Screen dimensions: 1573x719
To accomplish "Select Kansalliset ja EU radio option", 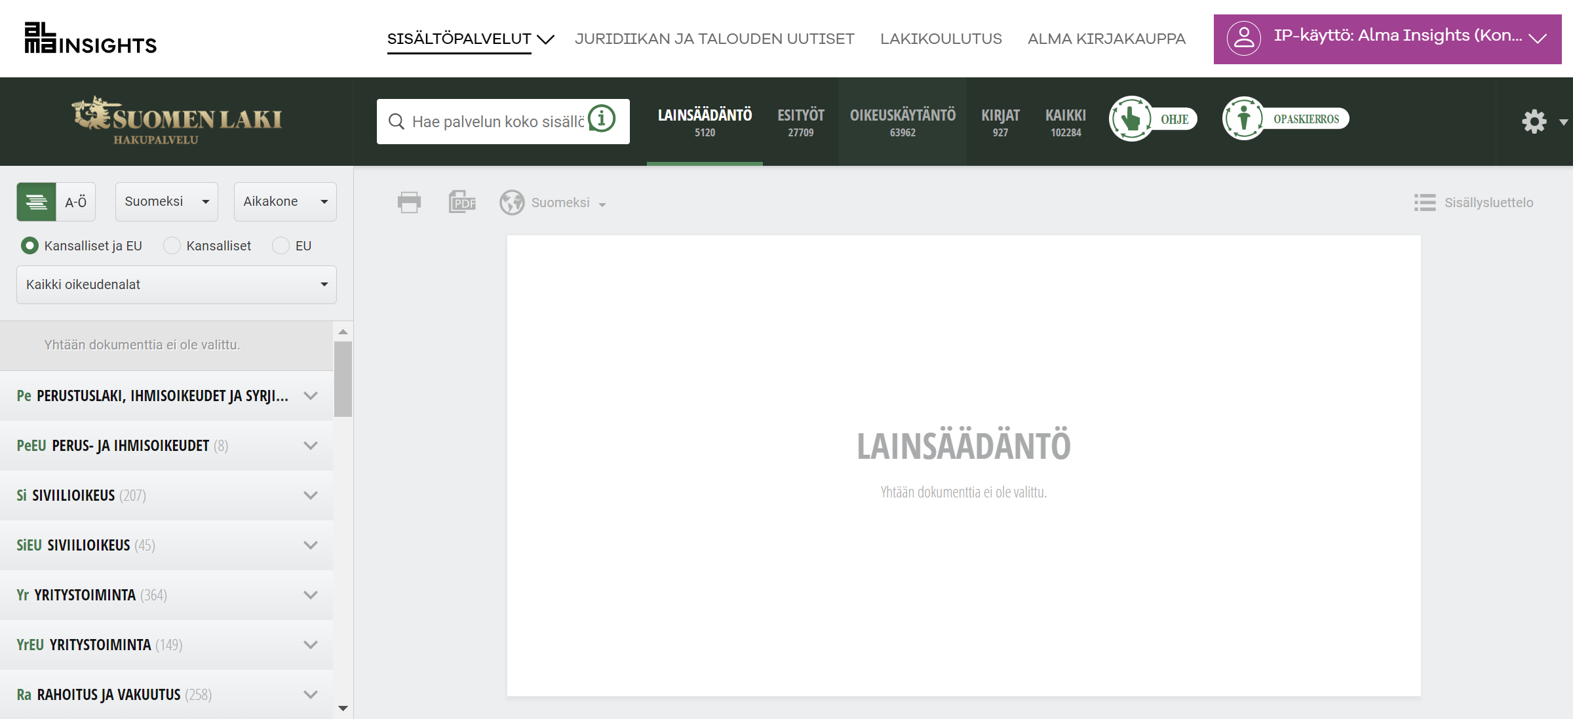I will (x=29, y=246).
